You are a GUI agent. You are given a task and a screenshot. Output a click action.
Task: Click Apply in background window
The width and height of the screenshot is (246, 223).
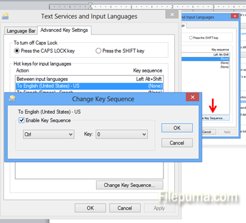[227, 132]
